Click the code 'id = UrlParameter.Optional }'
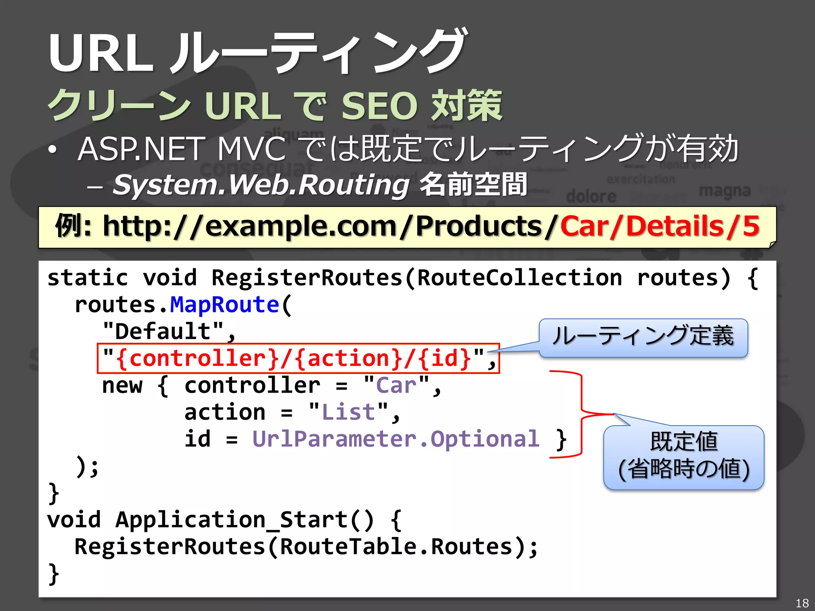Screen dimensions: 815x611 tap(376, 439)
